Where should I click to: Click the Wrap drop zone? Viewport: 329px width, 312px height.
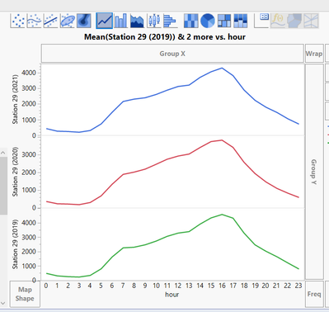[314, 54]
